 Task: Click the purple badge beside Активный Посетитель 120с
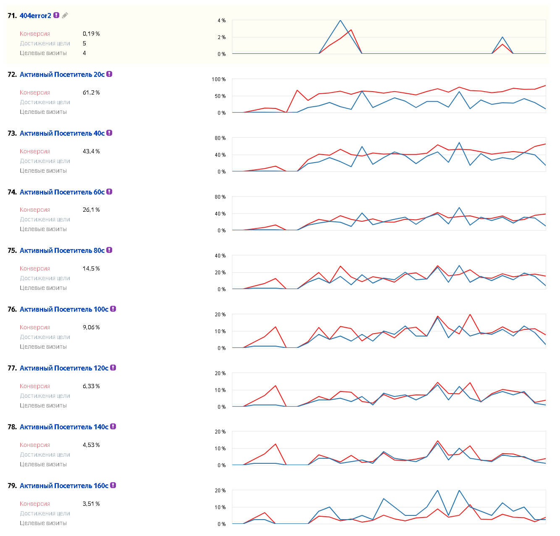click(113, 368)
